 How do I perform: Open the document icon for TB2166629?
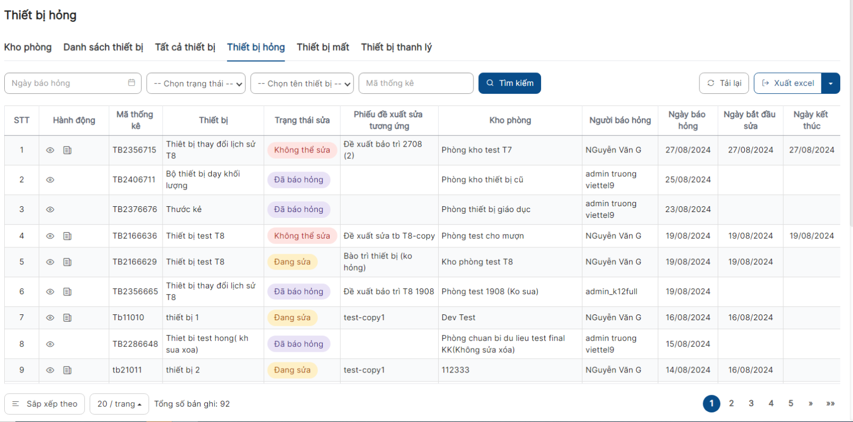(67, 262)
